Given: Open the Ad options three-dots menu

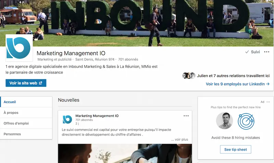Looking at the screenshot, I should click(268, 102).
